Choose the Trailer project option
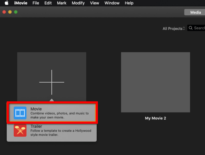This screenshot has height=155, width=205. [52, 130]
